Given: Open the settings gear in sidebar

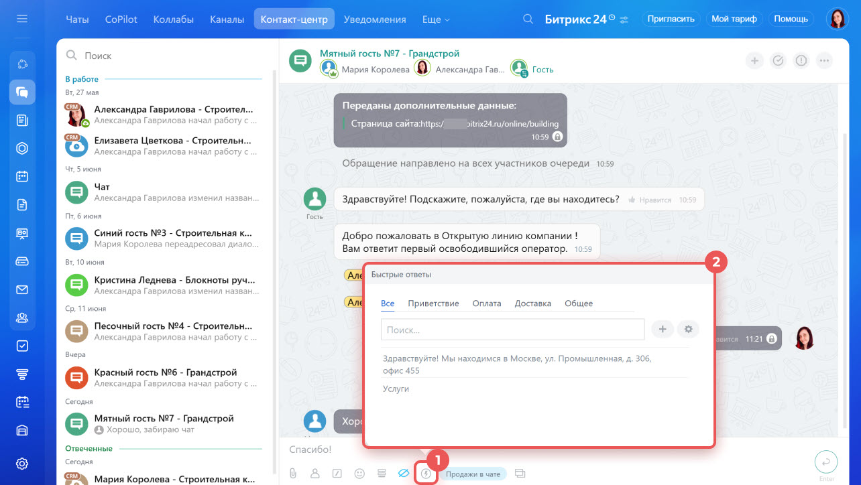Looking at the screenshot, I should (22, 463).
